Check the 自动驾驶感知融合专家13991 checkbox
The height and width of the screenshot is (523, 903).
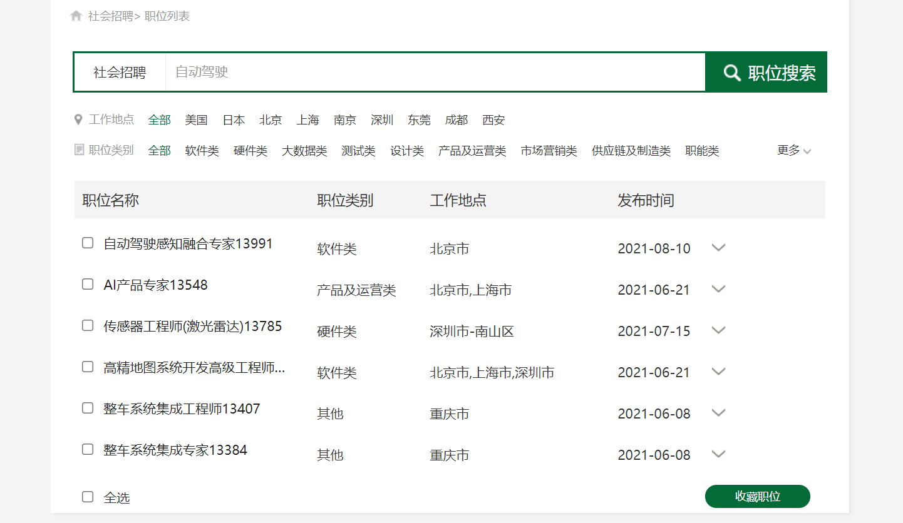[x=88, y=243]
